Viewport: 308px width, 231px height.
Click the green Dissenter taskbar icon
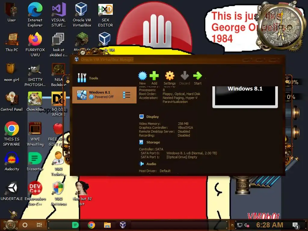click(75, 225)
